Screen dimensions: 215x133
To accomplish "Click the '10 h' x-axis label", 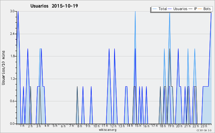I will [96, 126].
